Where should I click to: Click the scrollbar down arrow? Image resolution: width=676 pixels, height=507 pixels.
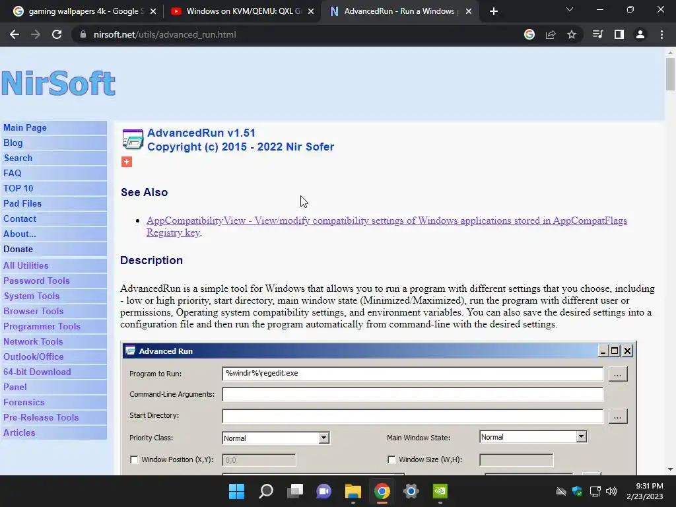670,469
